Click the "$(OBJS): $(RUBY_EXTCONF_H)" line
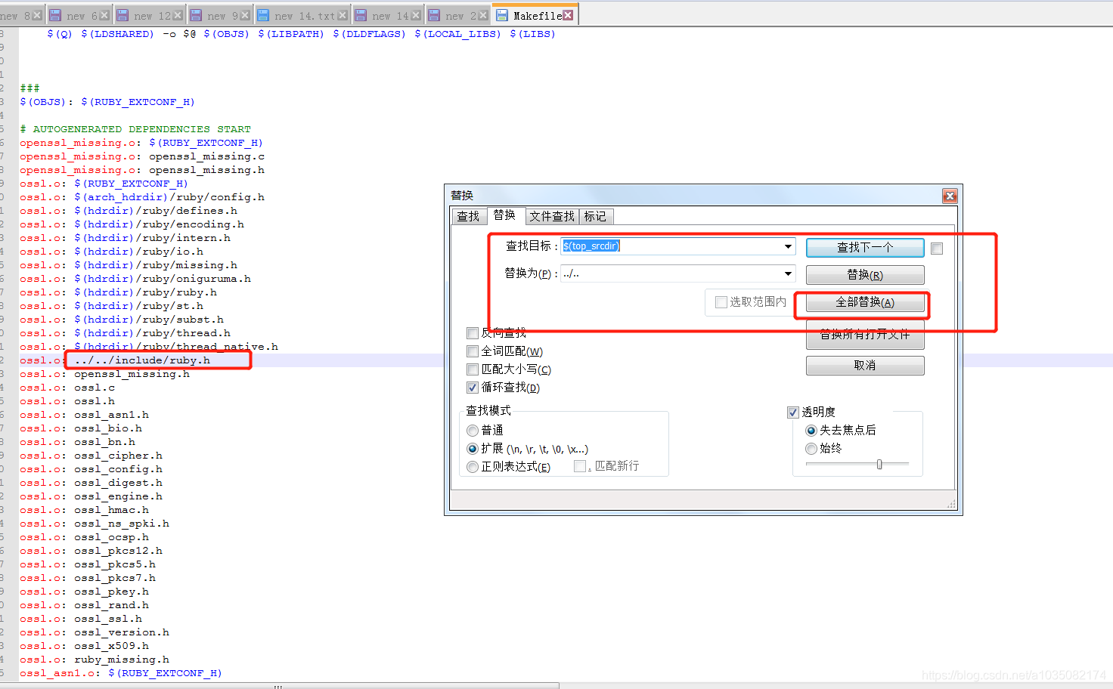 pos(107,102)
